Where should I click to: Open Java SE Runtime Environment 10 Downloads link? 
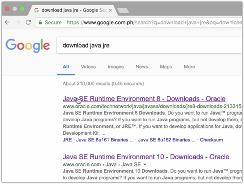[x=146, y=157]
